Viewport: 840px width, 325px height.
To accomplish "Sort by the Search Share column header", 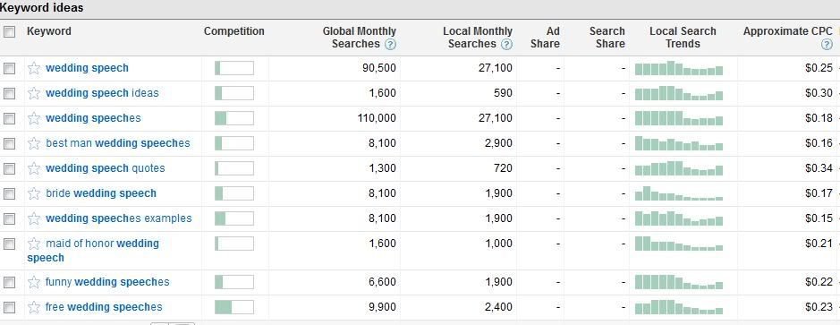I will [x=607, y=38].
